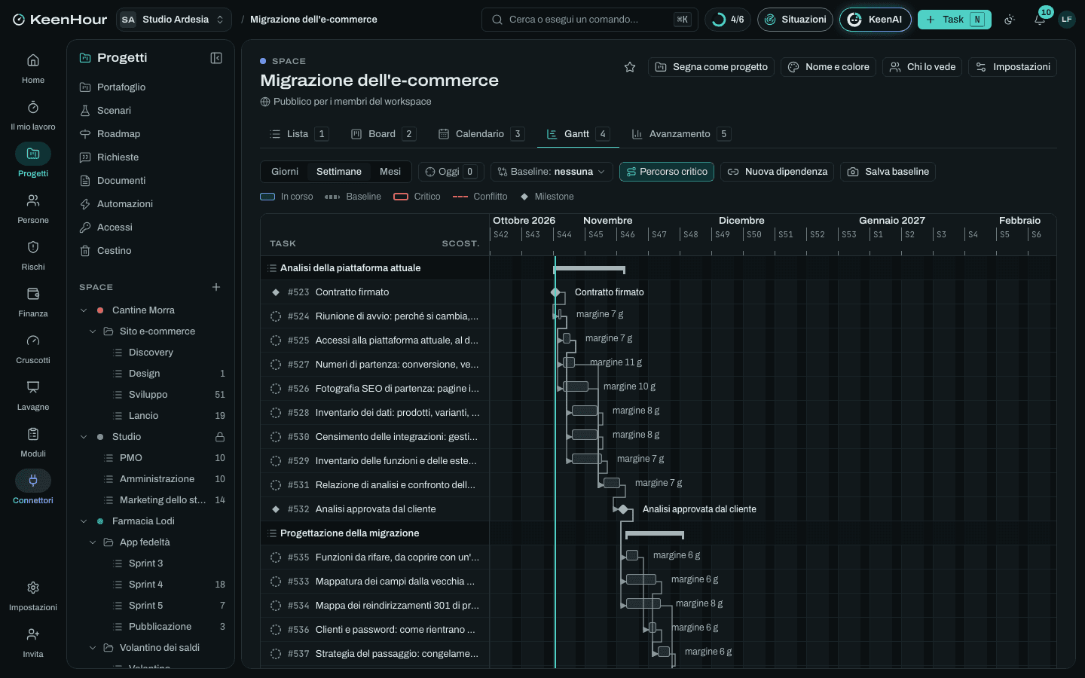Open the Avanzamento tab
Viewport: 1085px width, 678px height.
point(680,134)
